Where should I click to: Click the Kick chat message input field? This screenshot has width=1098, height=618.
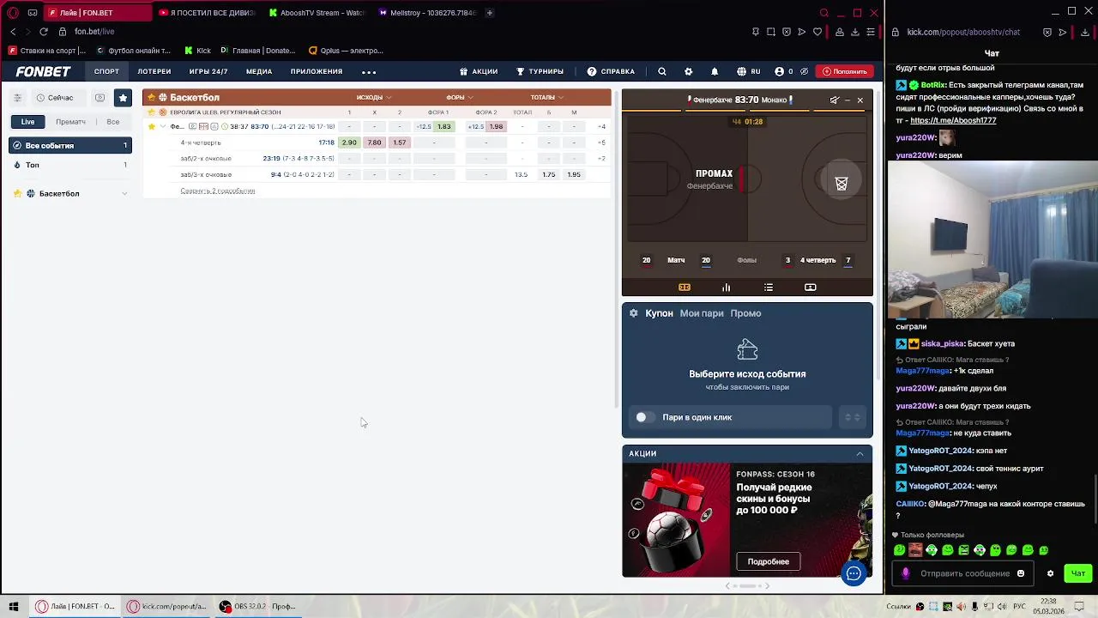(x=965, y=573)
